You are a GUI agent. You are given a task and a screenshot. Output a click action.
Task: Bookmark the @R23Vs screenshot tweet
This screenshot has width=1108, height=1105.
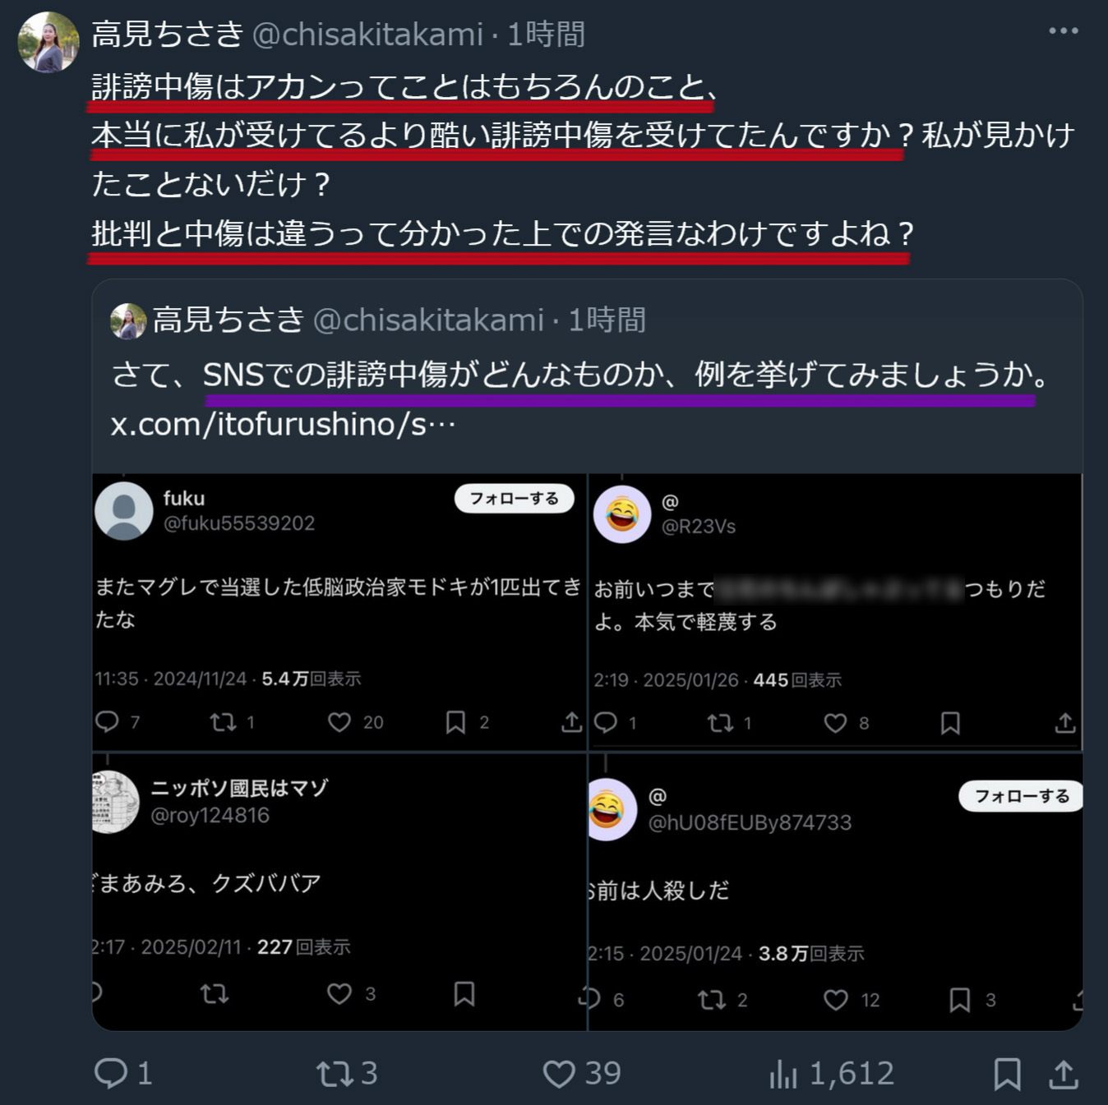pyautogui.click(x=950, y=723)
